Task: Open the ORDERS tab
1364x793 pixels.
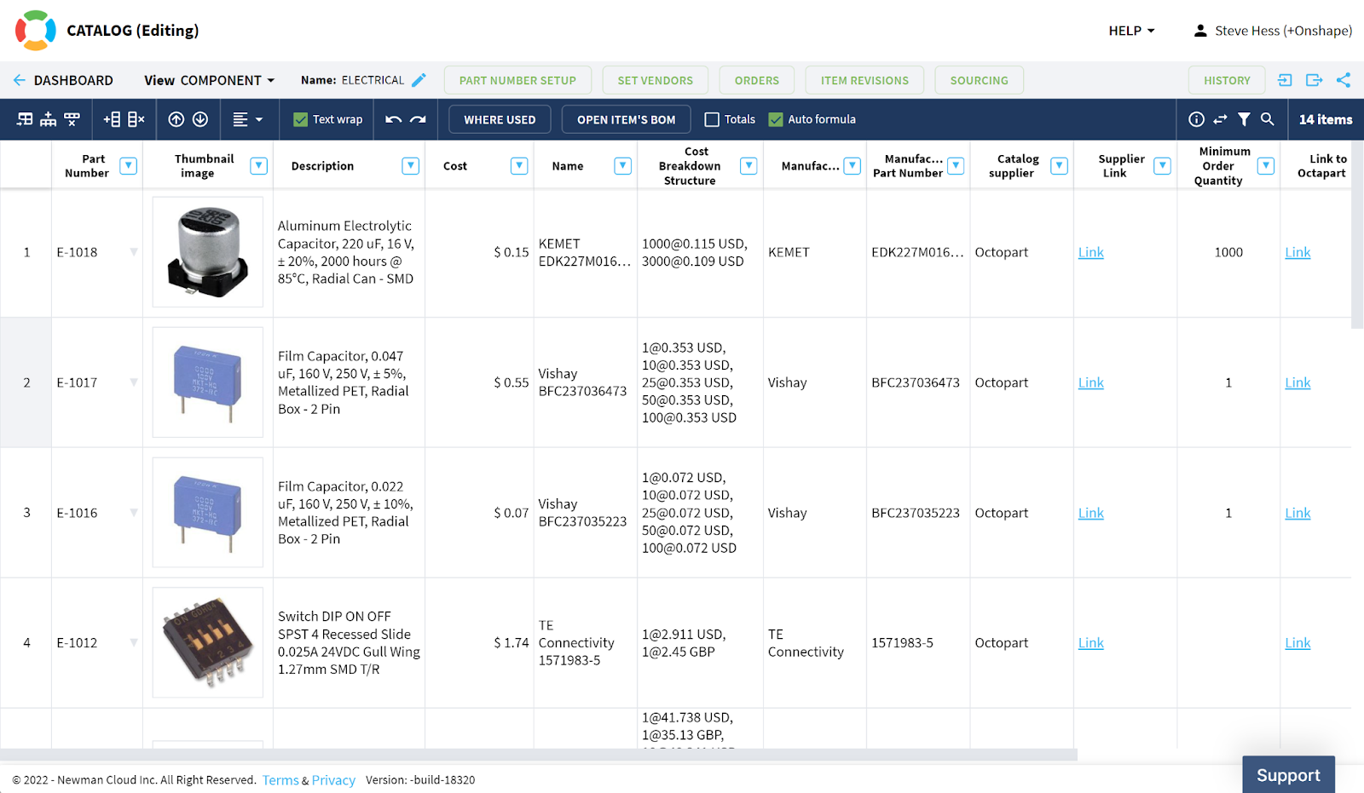Action: (x=757, y=80)
